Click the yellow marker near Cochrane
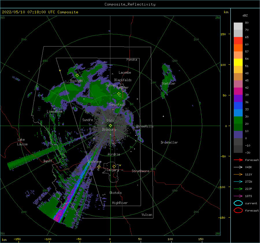This screenshot has width=260, height=243. tap(99, 167)
